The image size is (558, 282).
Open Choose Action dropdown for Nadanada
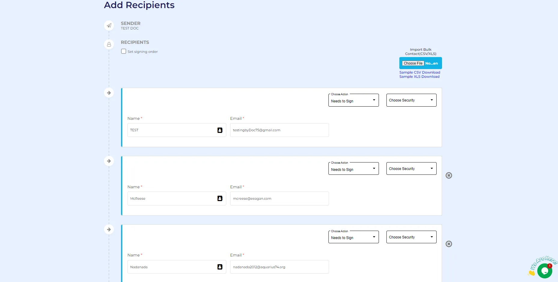click(353, 237)
